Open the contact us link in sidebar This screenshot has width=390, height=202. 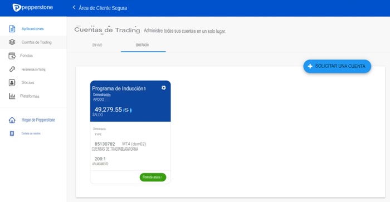tap(31, 134)
